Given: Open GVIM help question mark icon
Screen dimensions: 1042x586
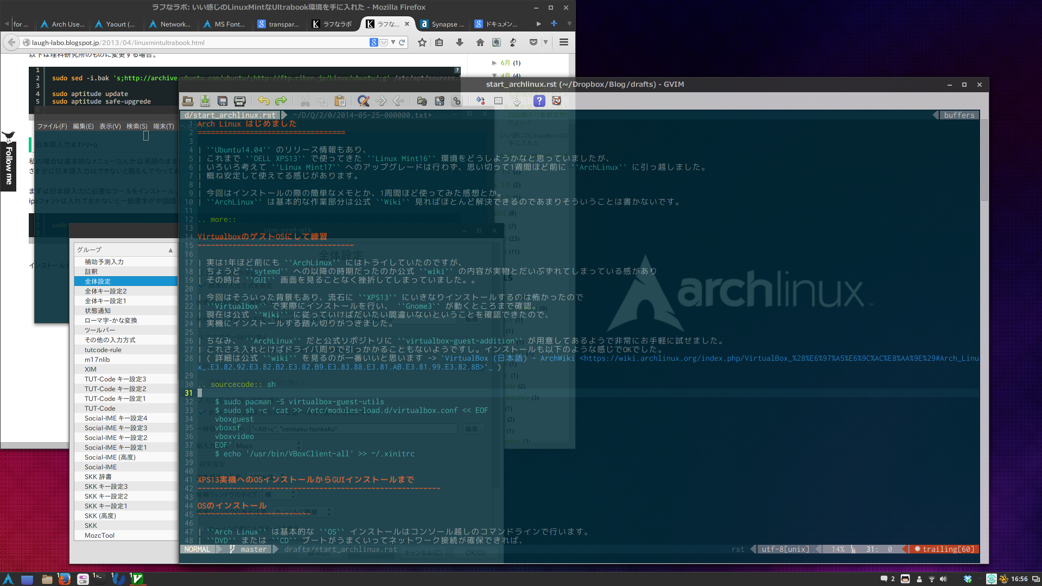Looking at the screenshot, I should 539,101.
